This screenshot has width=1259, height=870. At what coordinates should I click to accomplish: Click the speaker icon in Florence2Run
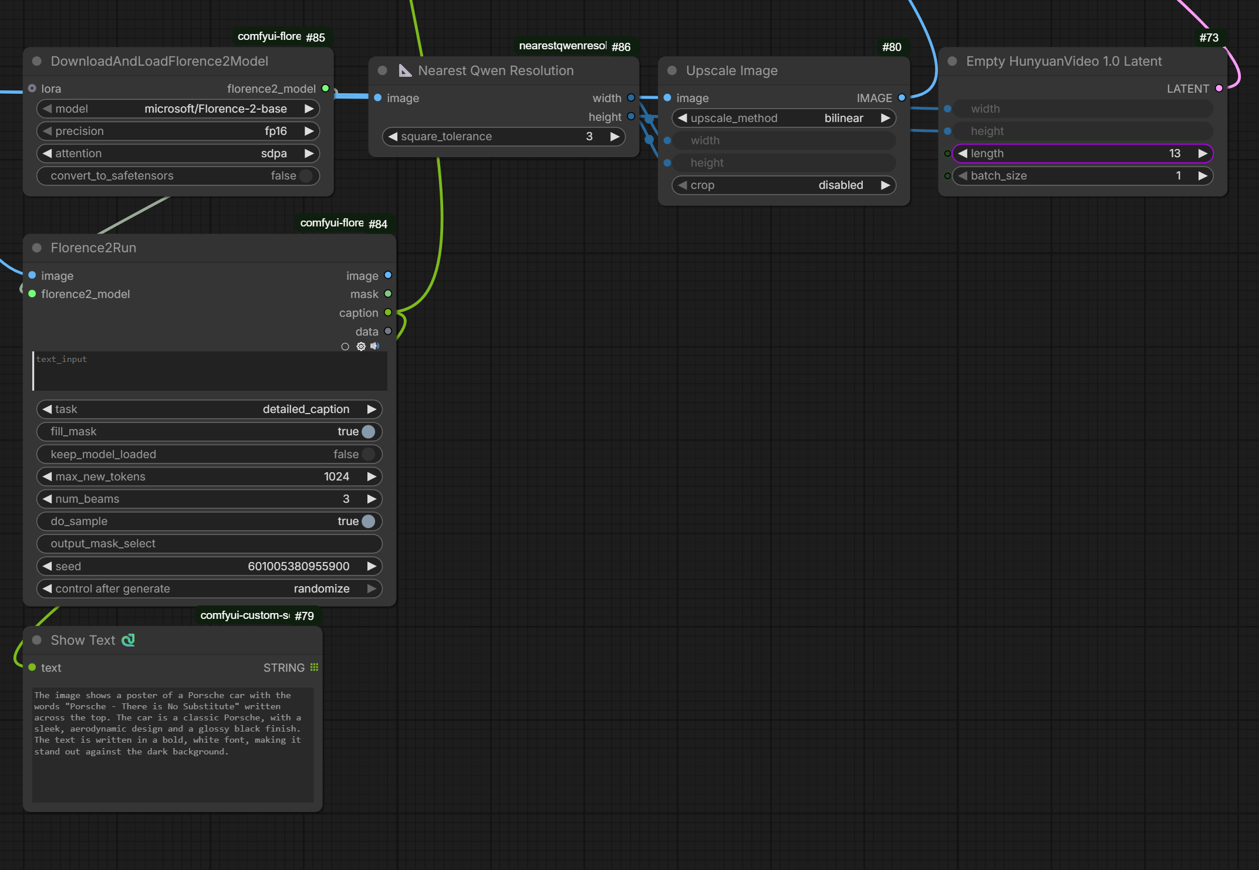pos(375,347)
